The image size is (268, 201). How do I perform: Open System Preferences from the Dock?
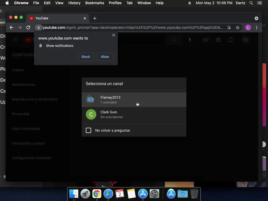(154, 194)
